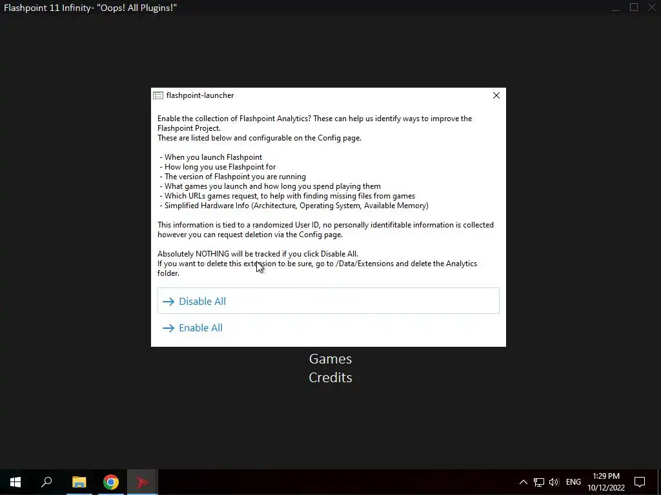The width and height of the screenshot is (661, 495).
Task: Show hidden system tray icons
Action: [523, 482]
